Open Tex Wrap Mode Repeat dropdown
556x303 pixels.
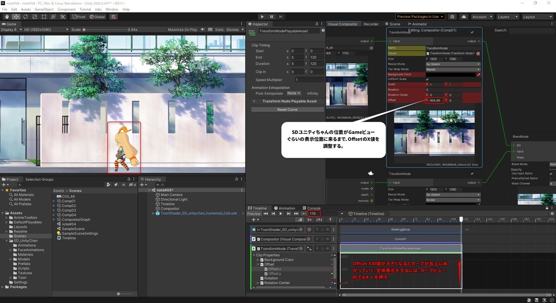pos(453,69)
